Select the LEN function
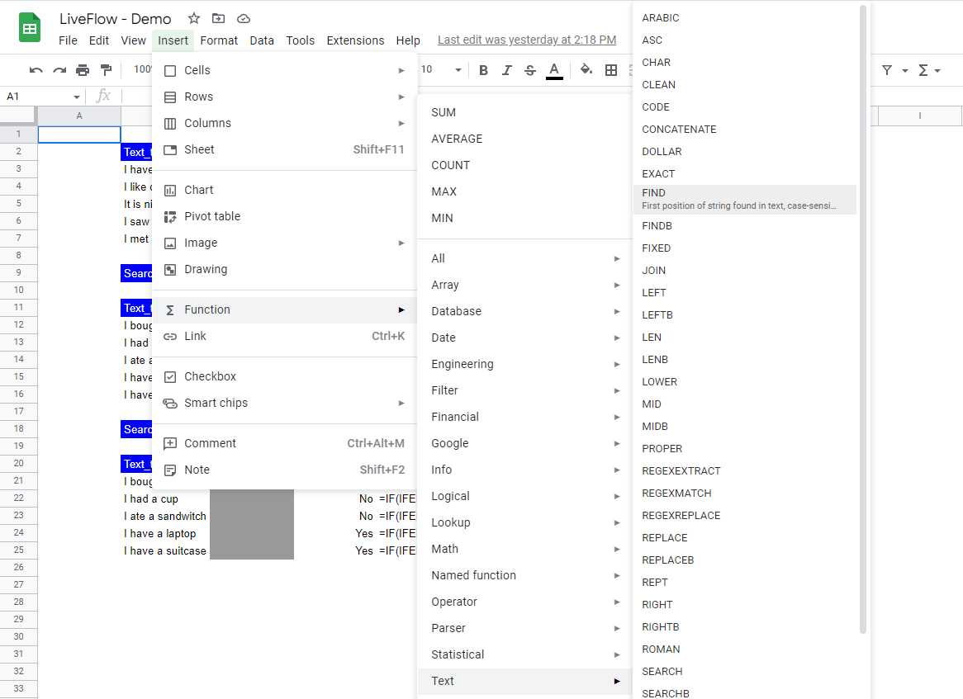Viewport: 963px width, 699px height. click(745, 338)
